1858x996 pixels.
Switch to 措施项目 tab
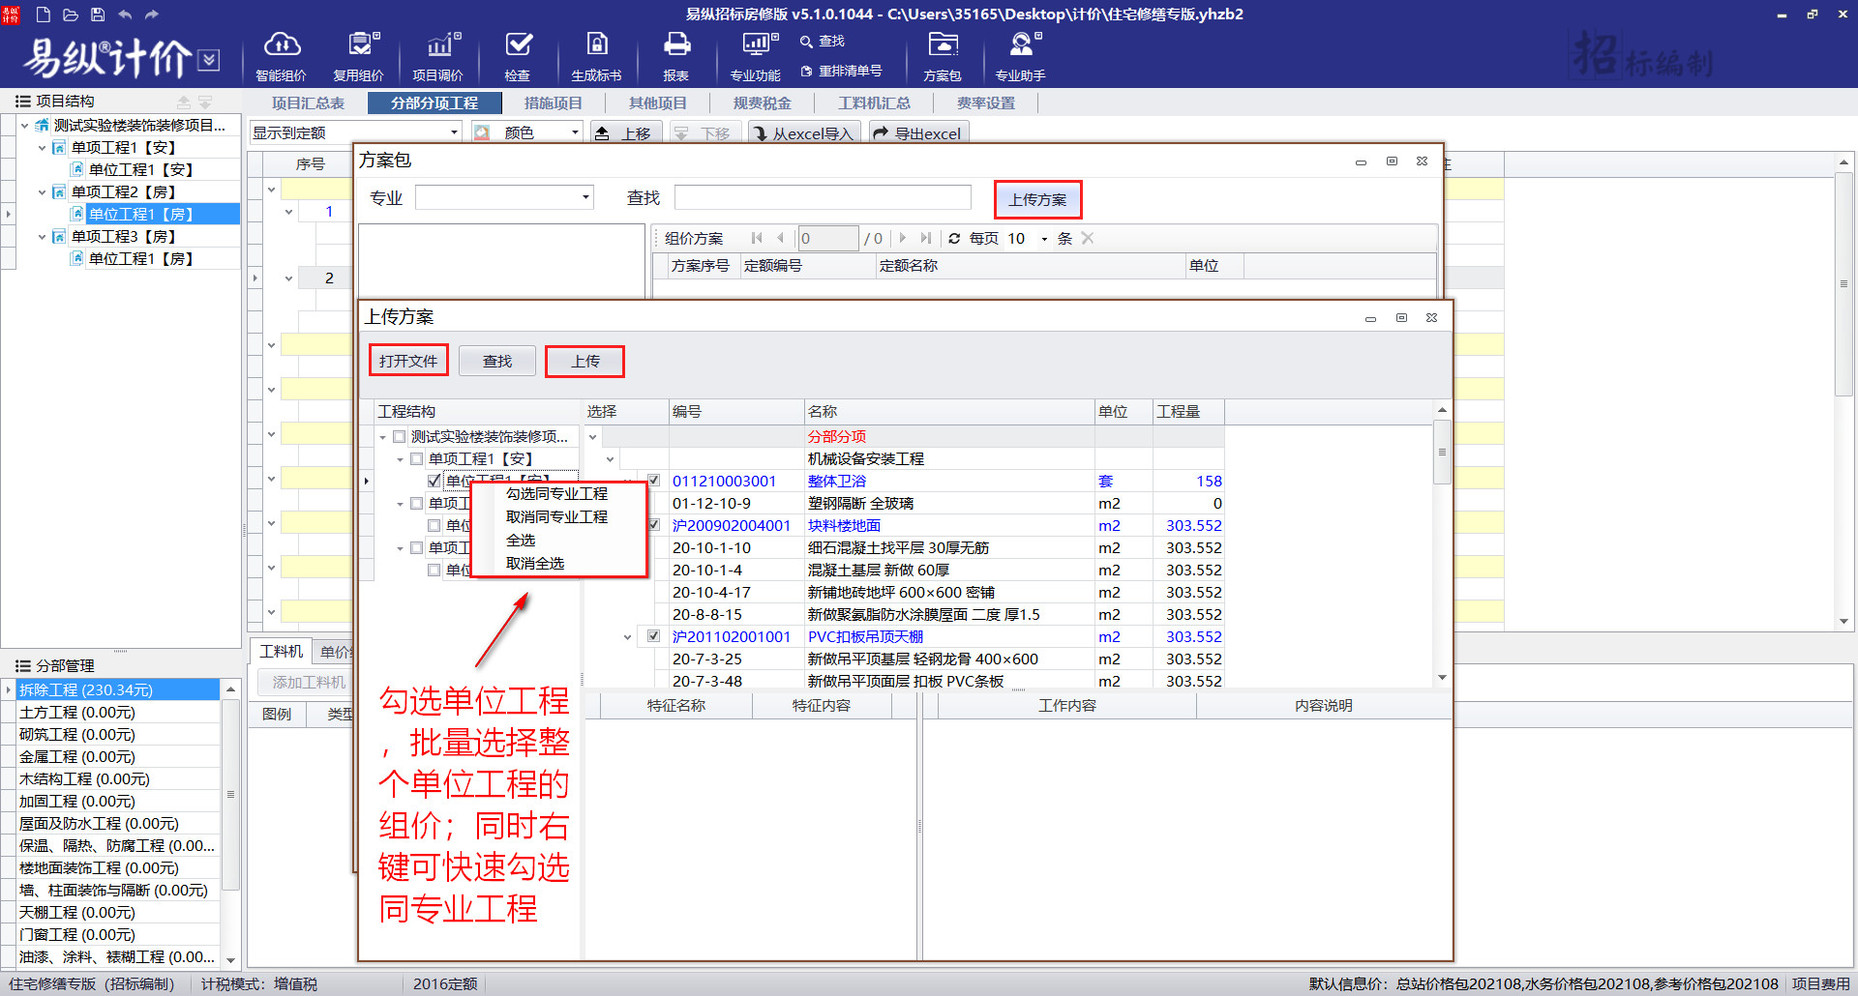(554, 103)
